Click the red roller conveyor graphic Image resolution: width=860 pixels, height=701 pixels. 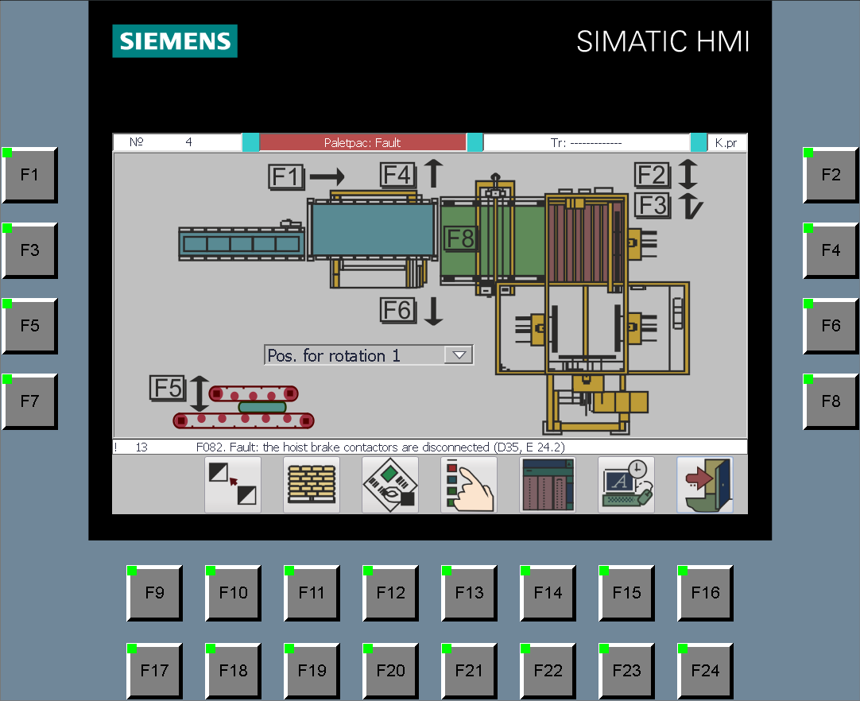[243, 407]
